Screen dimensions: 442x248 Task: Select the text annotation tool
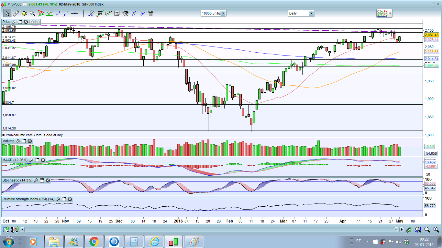point(117,13)
